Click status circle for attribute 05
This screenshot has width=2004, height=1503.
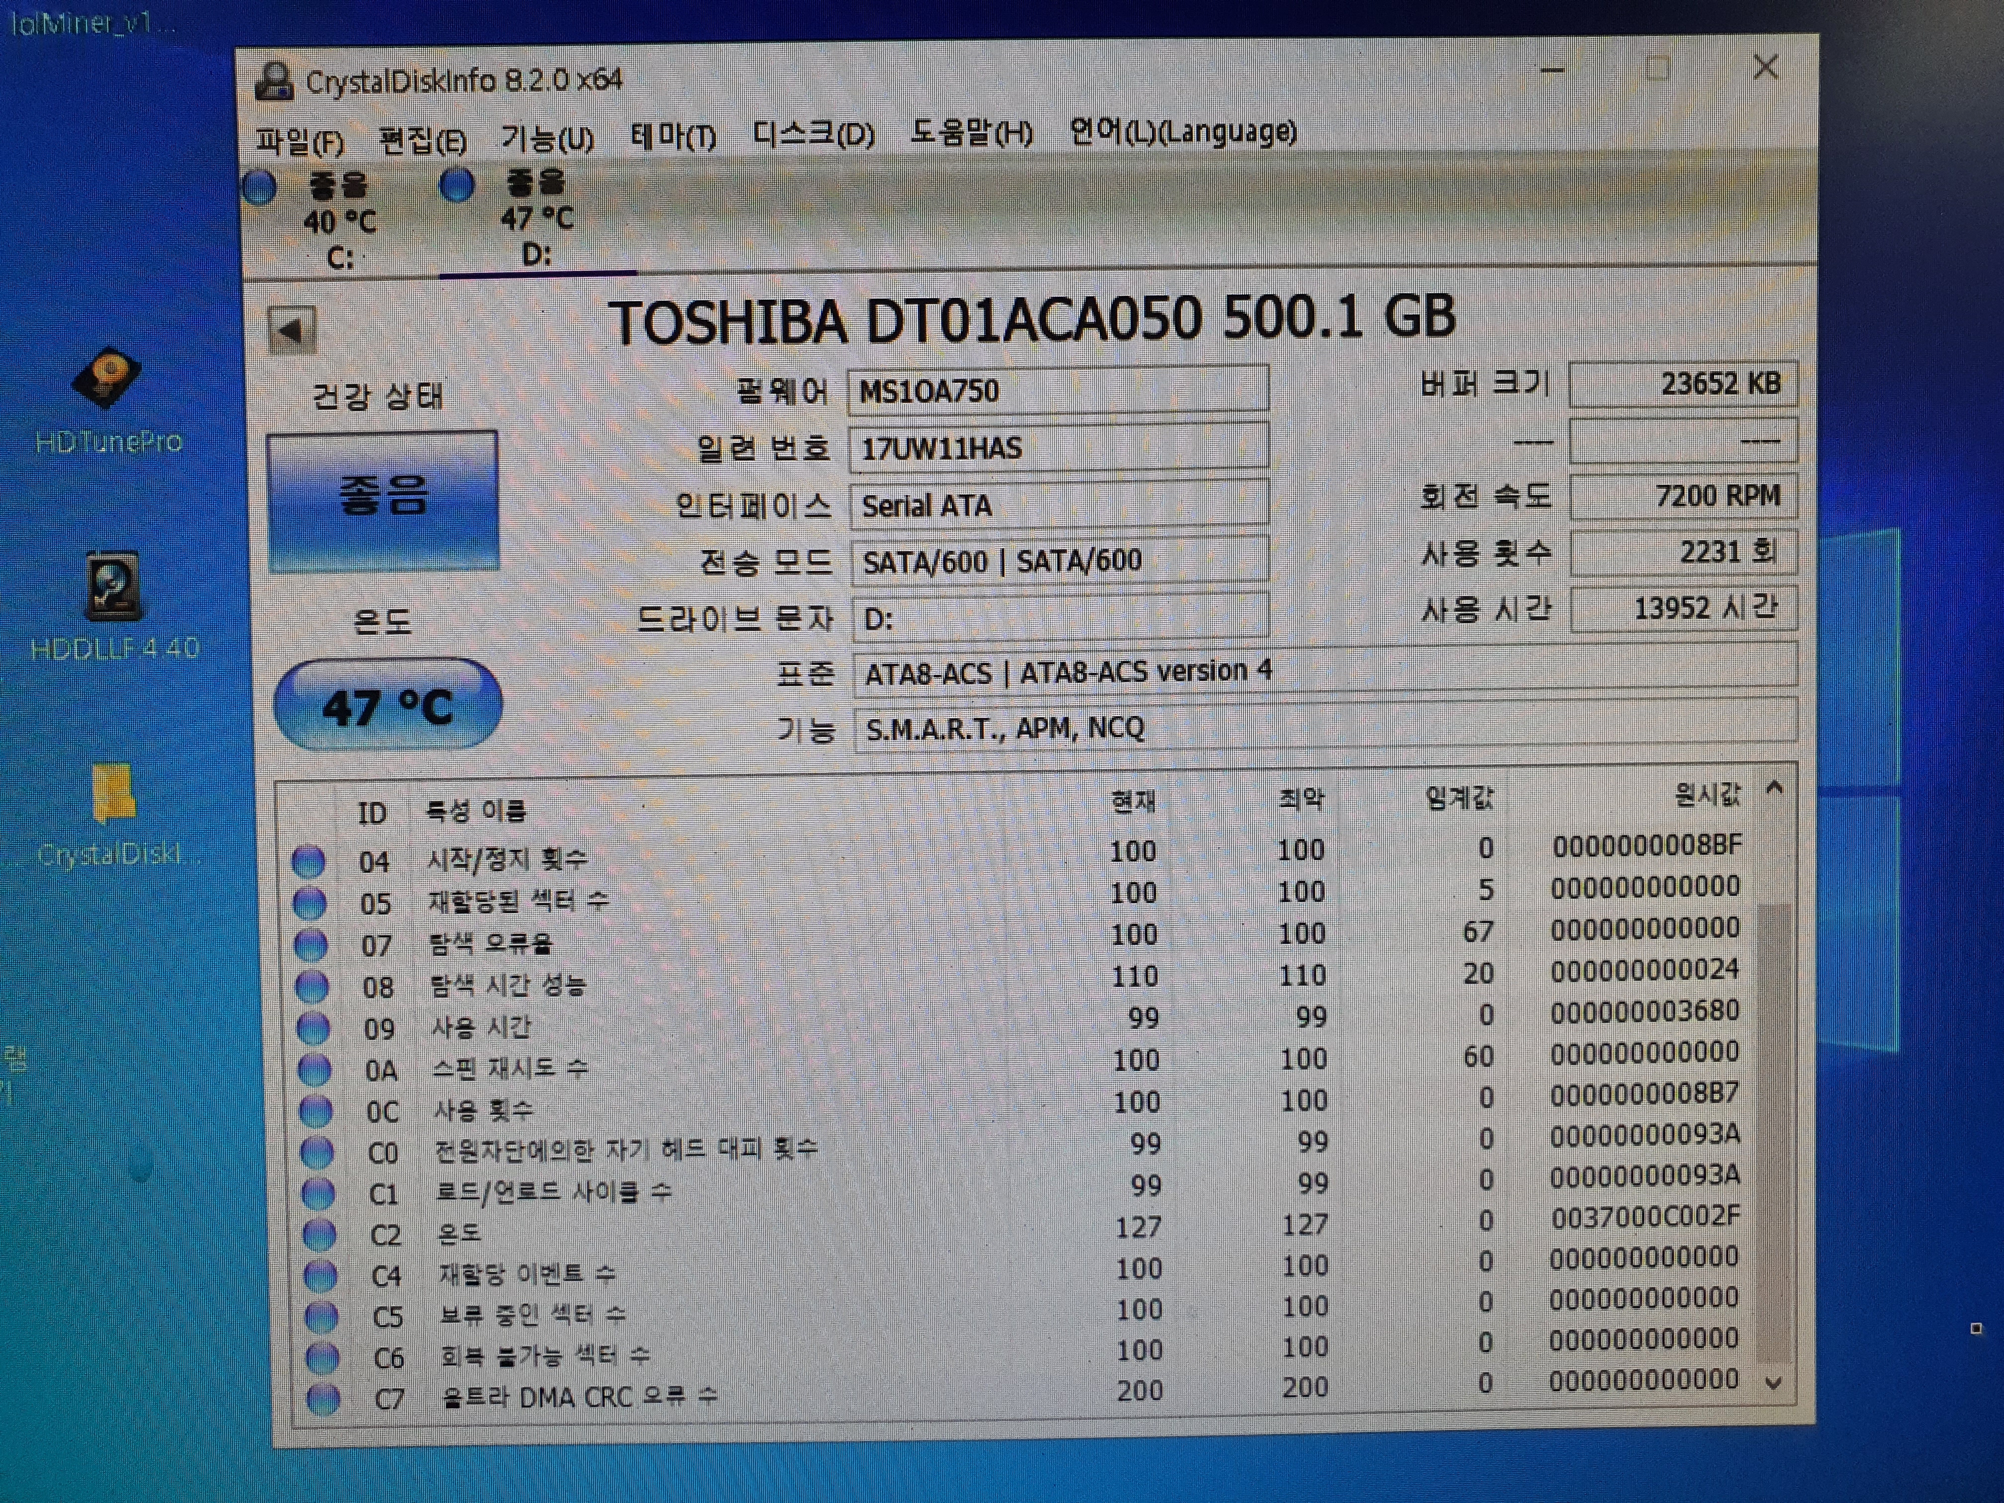(x=310, y=902)
